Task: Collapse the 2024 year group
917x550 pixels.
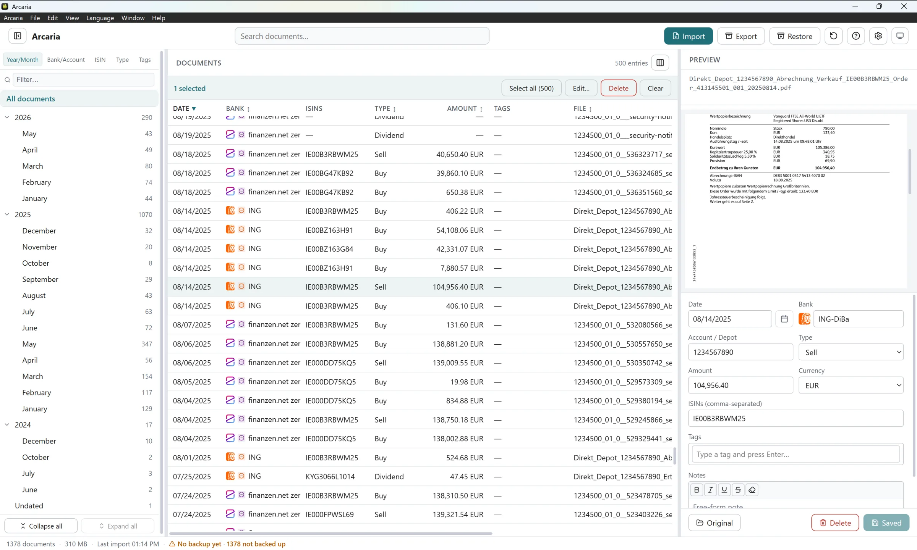Action: tap(7, 424)
